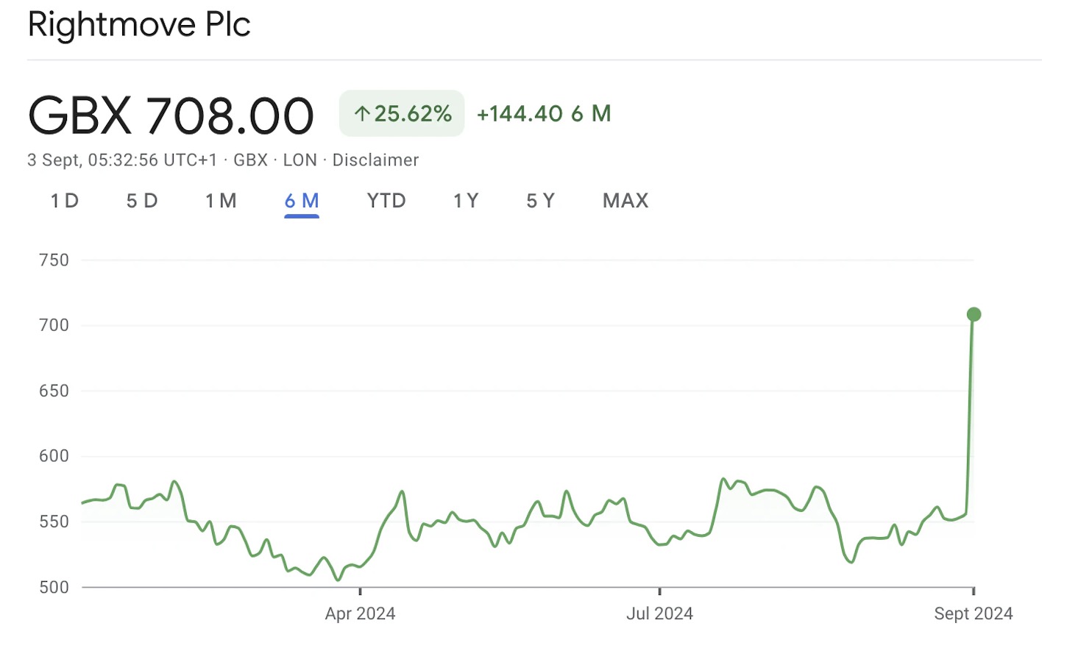Click the Rightmove Plc title
1092x662 pixels.
139,24
